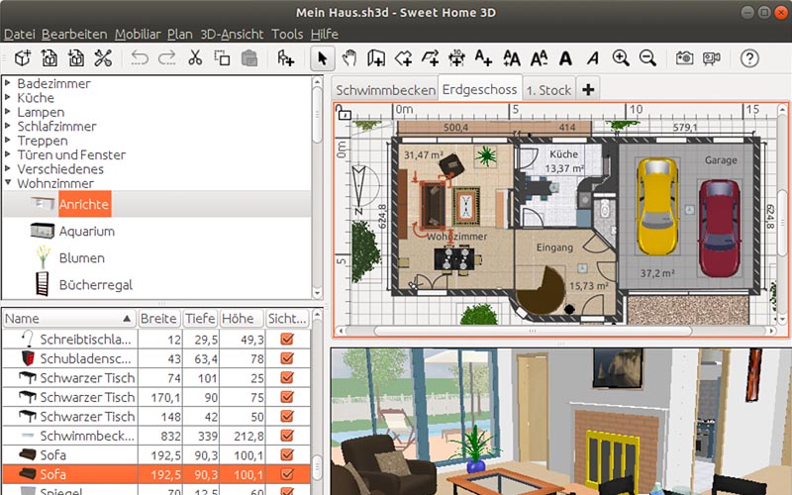Open the Preferences icon with crossed tools
The width and height of the screenshot is (792, 495).
[103, 58]
